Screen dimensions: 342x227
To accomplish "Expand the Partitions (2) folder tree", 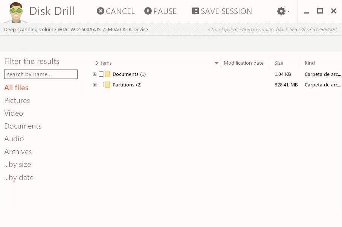I will click(95, 85).
